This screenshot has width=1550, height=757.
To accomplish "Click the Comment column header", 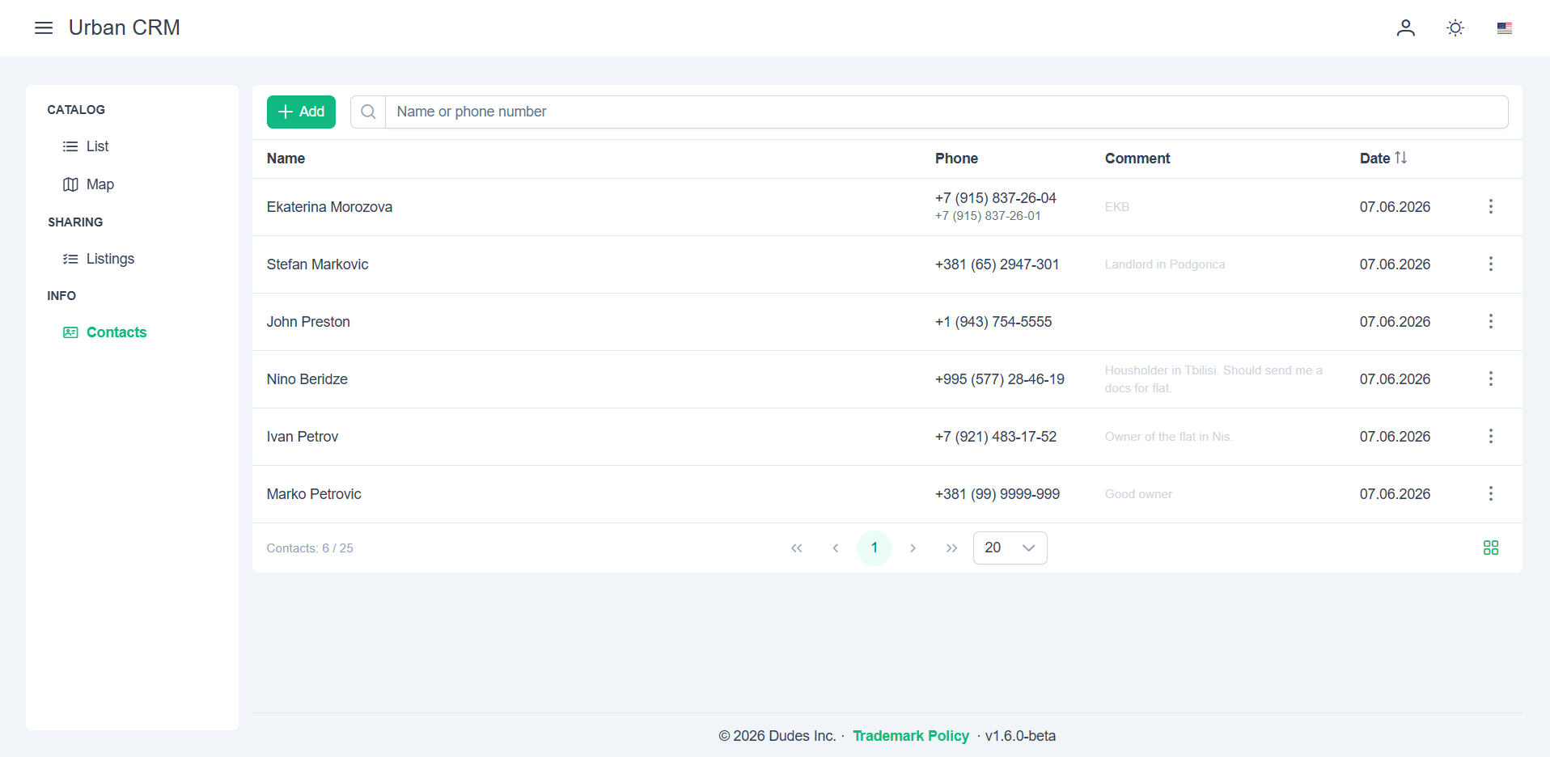I will 1137,159.
